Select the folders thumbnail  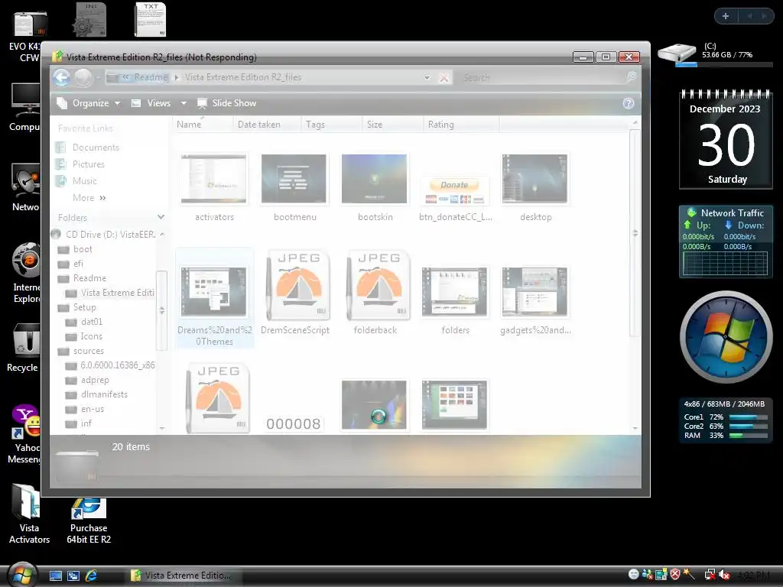[454, 292]
